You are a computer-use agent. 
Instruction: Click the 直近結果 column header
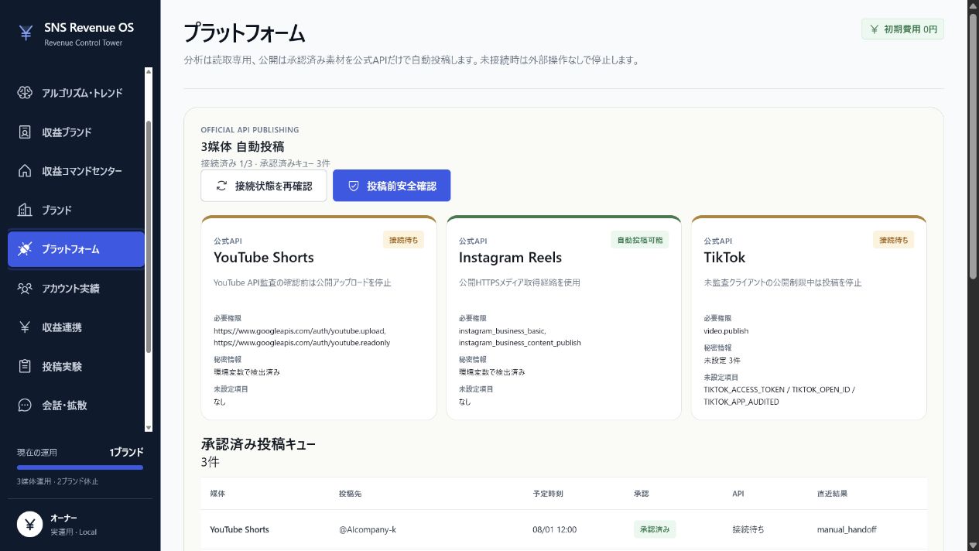(832, 493)
